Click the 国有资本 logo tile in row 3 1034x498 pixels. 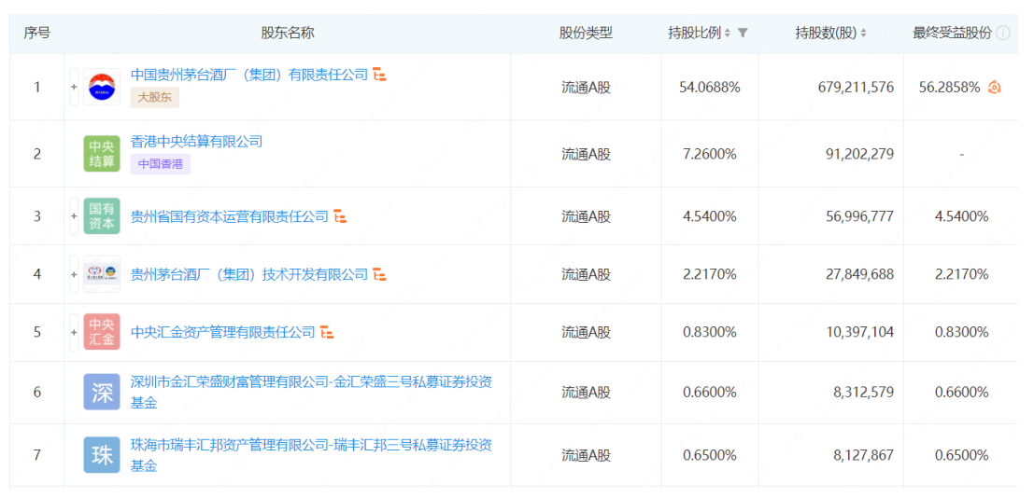[102, 216]
